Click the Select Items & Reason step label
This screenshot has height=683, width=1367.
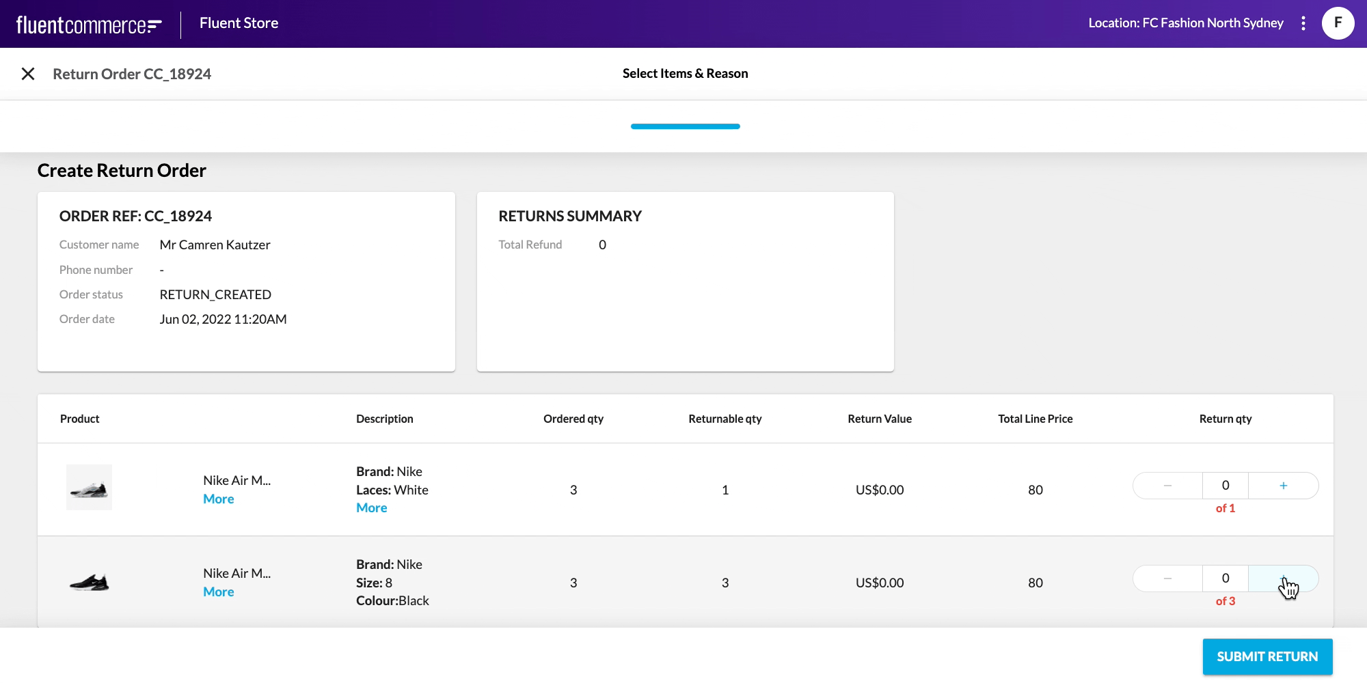click(684, 73)
